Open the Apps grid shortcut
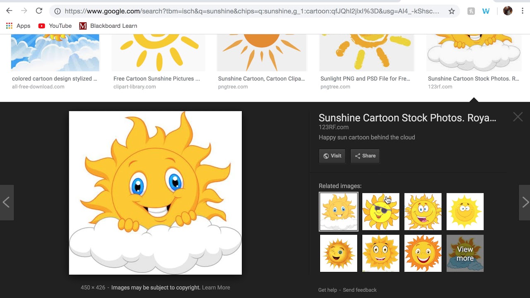Image resolution: width=530 pixels, height=298 pixels. pyautogui.click(x=18, y=26)
